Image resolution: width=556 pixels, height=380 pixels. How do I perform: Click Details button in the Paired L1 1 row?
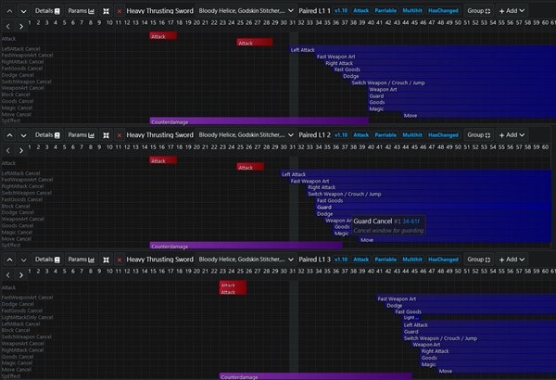pyautogui.click(x=47, y=10)
